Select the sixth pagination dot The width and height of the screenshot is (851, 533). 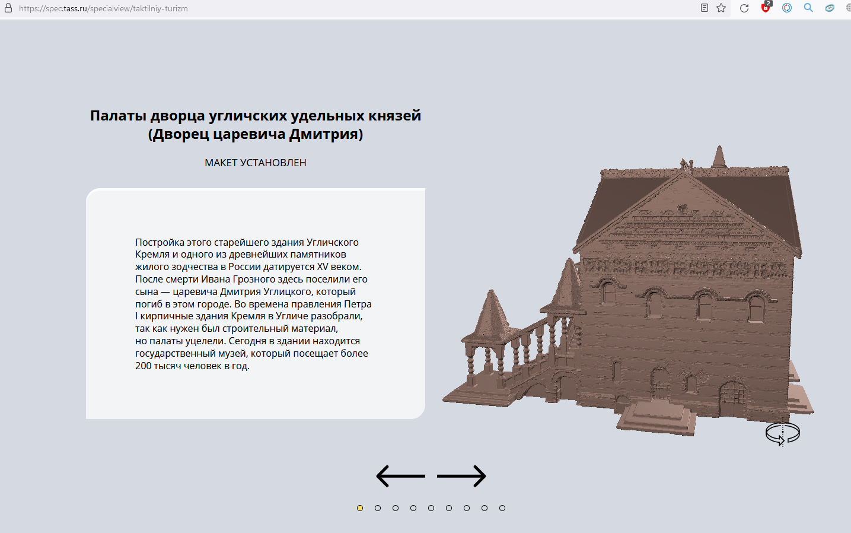pos(449,508)
